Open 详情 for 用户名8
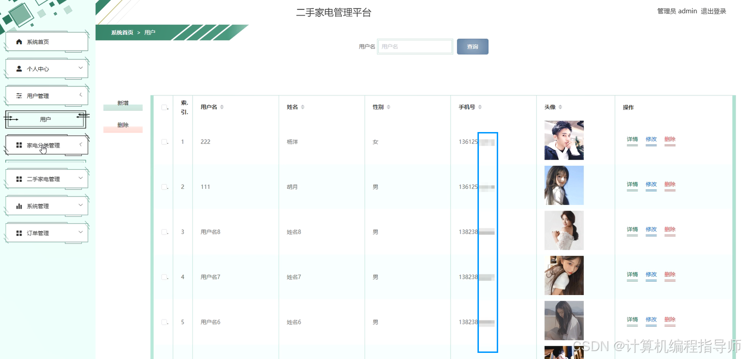743x359 pixels. coord(632,230)
